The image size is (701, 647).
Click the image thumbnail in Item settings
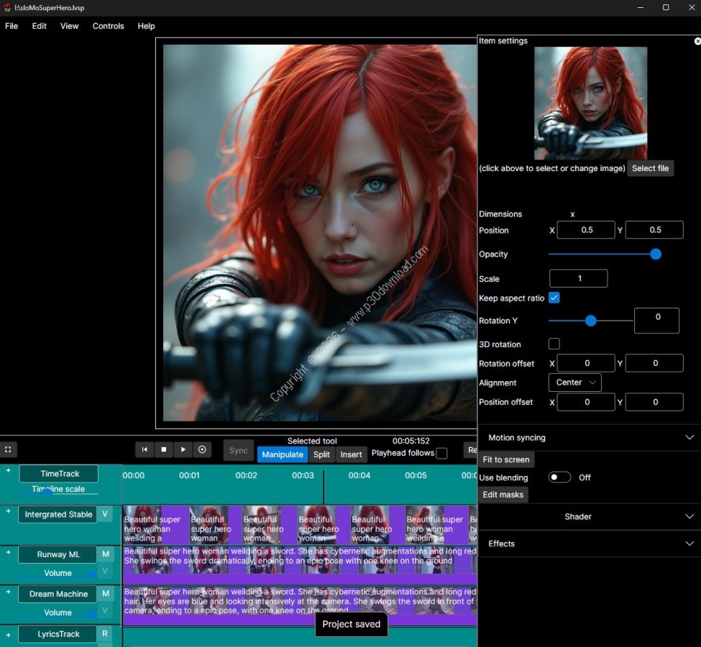590,104
